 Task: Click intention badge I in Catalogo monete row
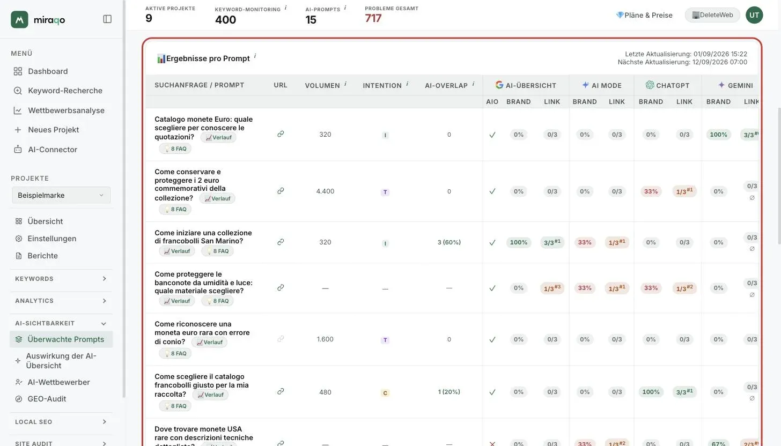pyautogui.click(x=385, y=135)
